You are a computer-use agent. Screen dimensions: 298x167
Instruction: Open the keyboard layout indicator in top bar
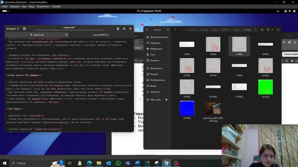278,11
